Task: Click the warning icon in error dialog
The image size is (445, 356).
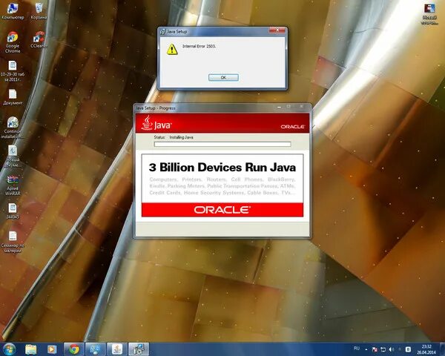Action: point(172,49)
